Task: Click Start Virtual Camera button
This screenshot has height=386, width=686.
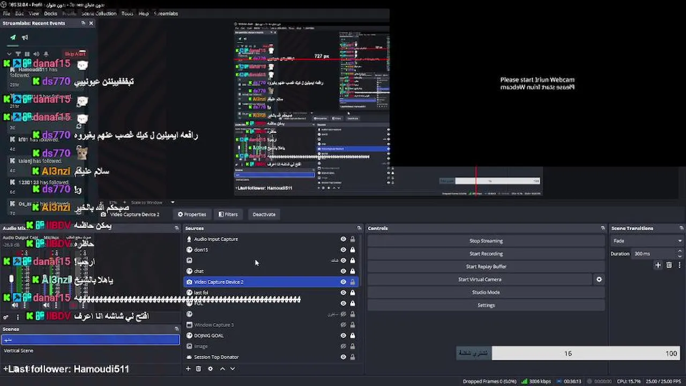Action: click(480, 279)
